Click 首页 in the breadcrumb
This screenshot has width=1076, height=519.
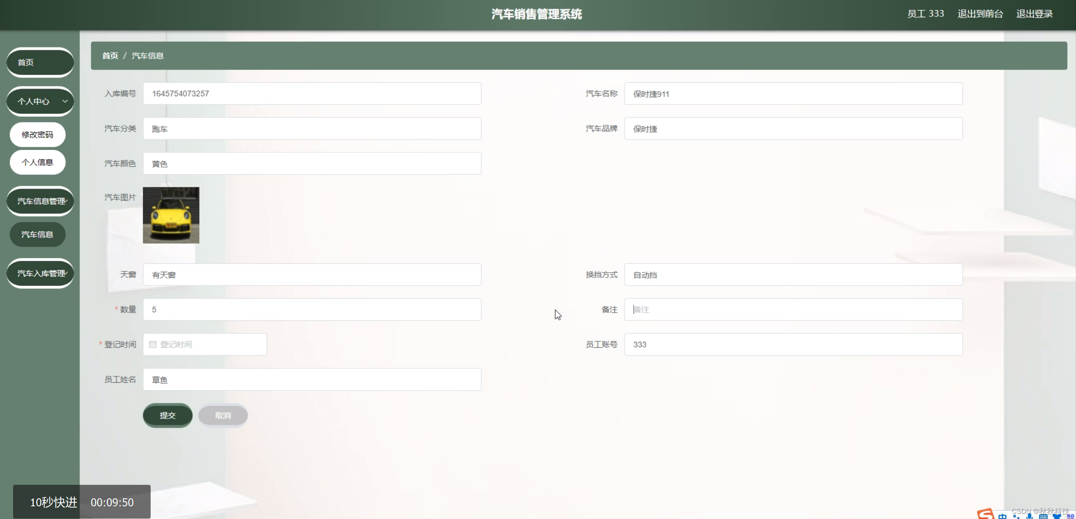[110, 56]
